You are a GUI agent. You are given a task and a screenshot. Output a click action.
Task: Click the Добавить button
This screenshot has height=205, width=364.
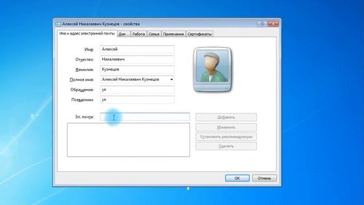pyautogui.click(x=226, y=117)
